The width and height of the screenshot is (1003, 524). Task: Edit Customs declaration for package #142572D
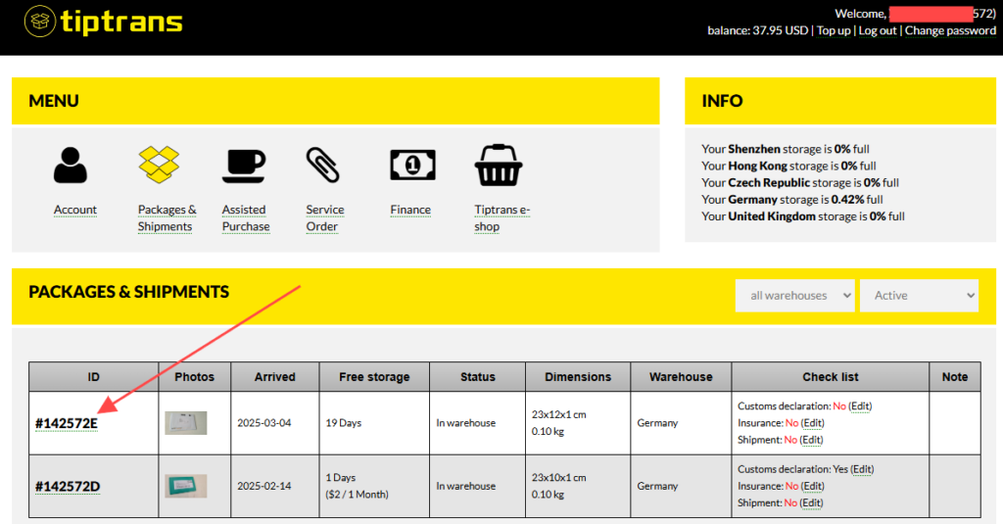pos(862,469)
